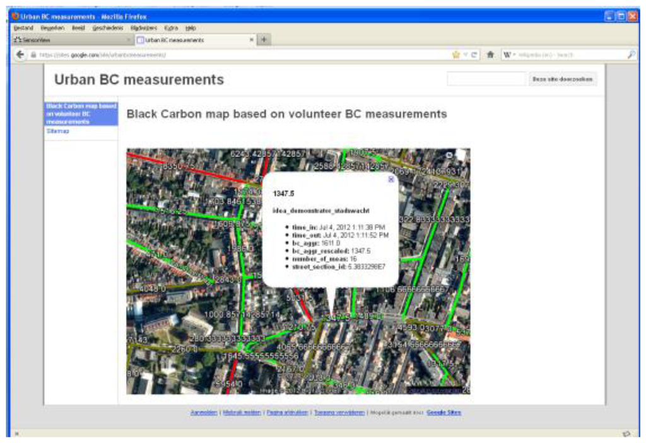
Task: Open the Sitemap link in sidebar
Action: click(58, 131)
